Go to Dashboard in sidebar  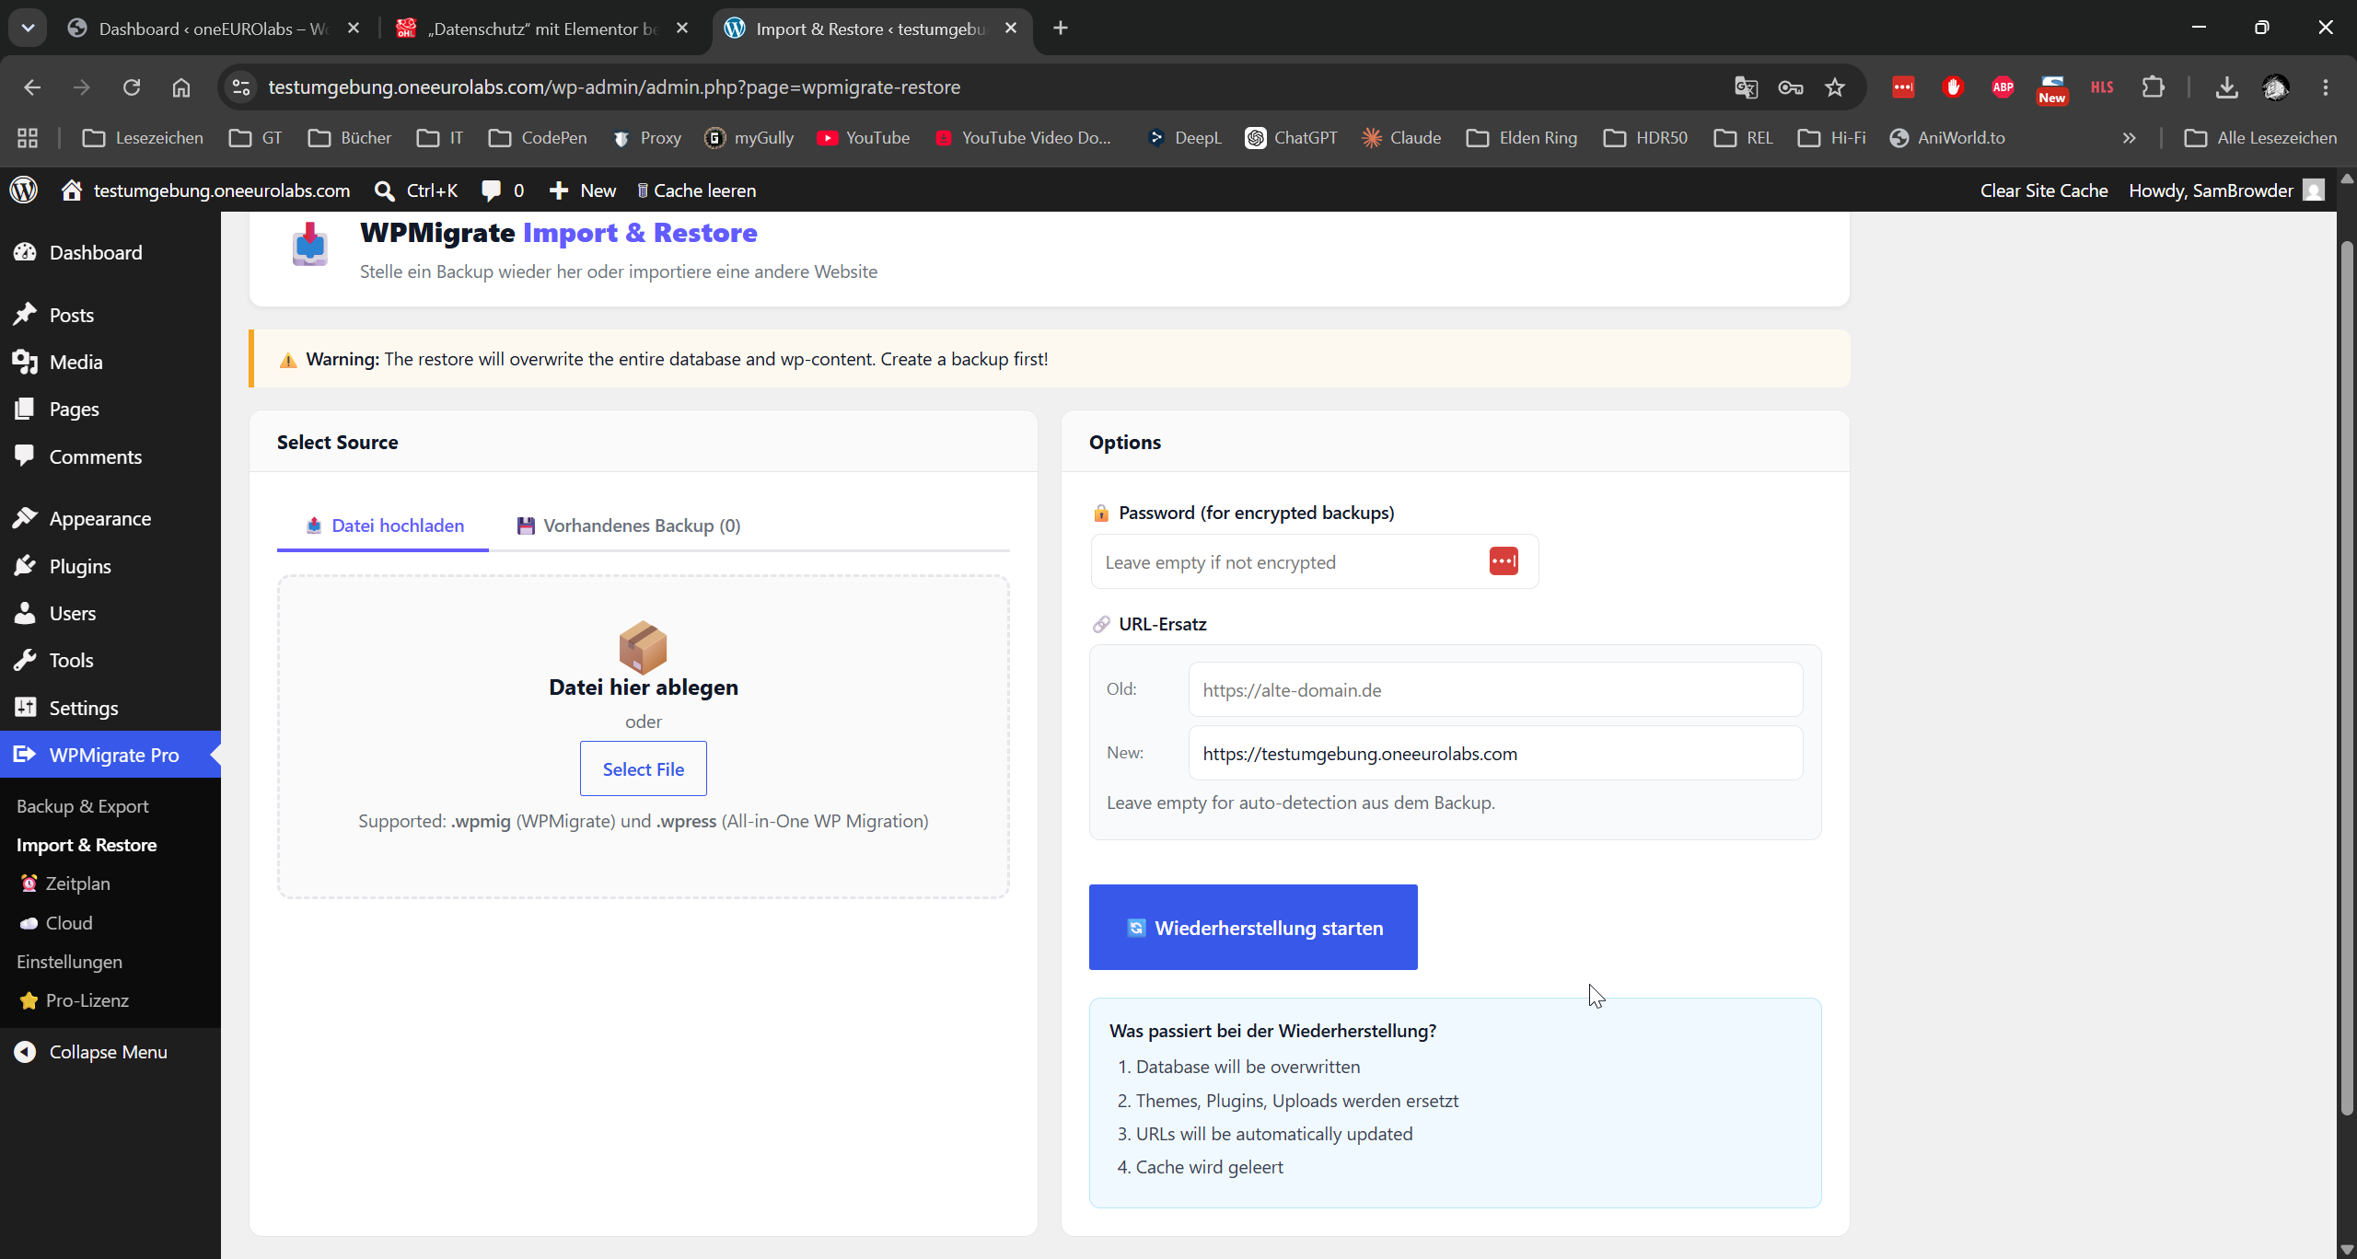tap(110, 252)
